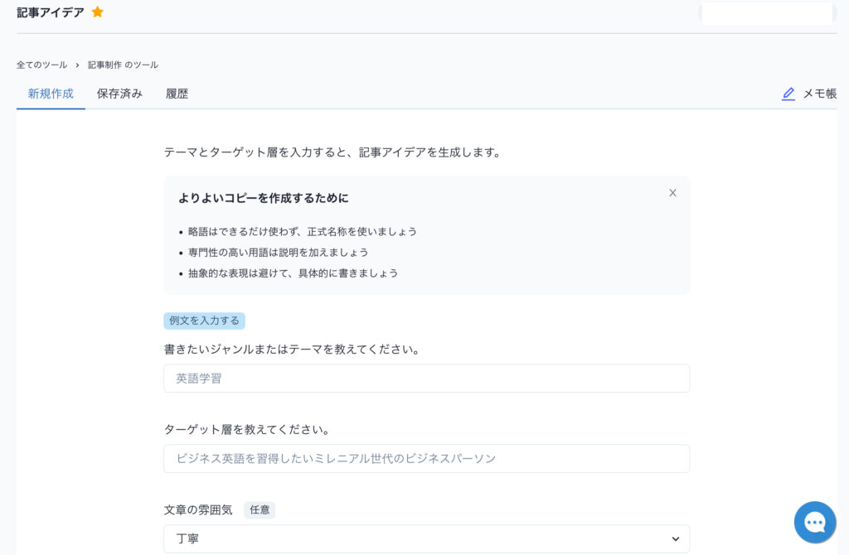This screenshot has width=849, height=555.
Task: Go to 全てのツール breadcrumb link
Action: pos(41,65)
